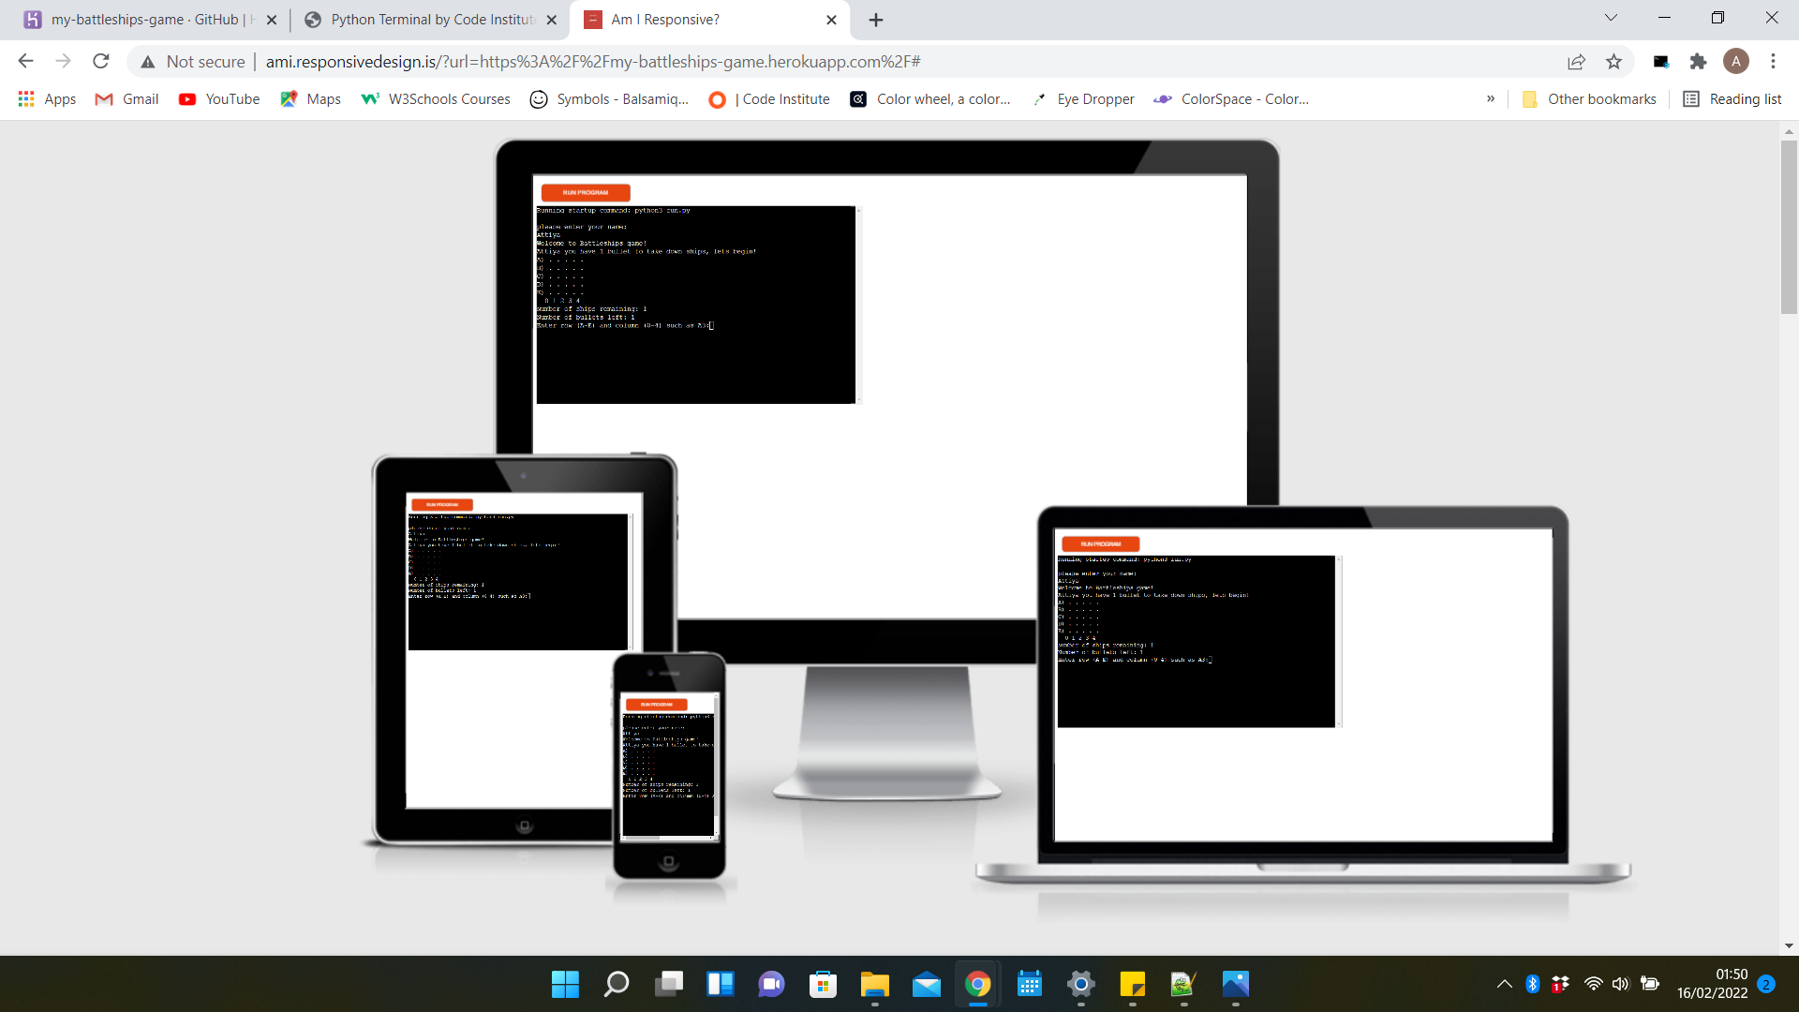Image resolution: width=1799 pixels, height=1012 pixels.
Task: Open the Eye Dropper bookmark
Action: (x=1083, y=99)
